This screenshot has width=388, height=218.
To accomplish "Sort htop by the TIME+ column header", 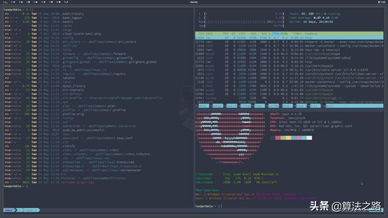I will tap(297, 34).
